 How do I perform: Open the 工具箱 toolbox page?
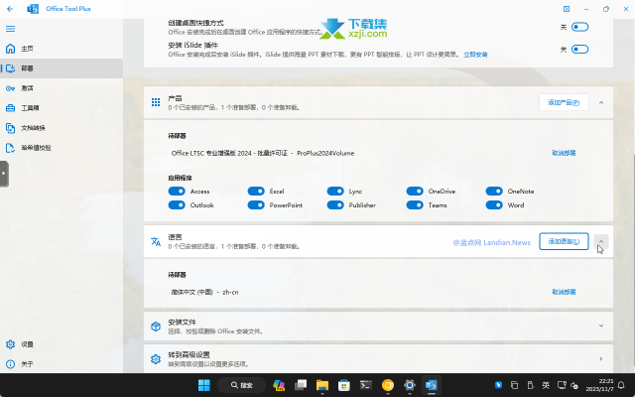pos(62,108)
